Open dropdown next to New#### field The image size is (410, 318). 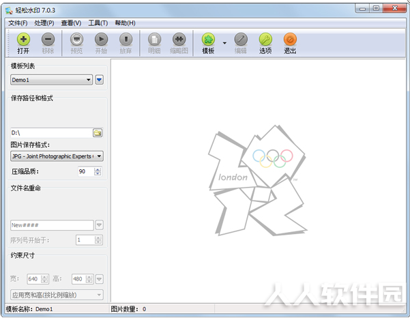[x=100, y=225]
